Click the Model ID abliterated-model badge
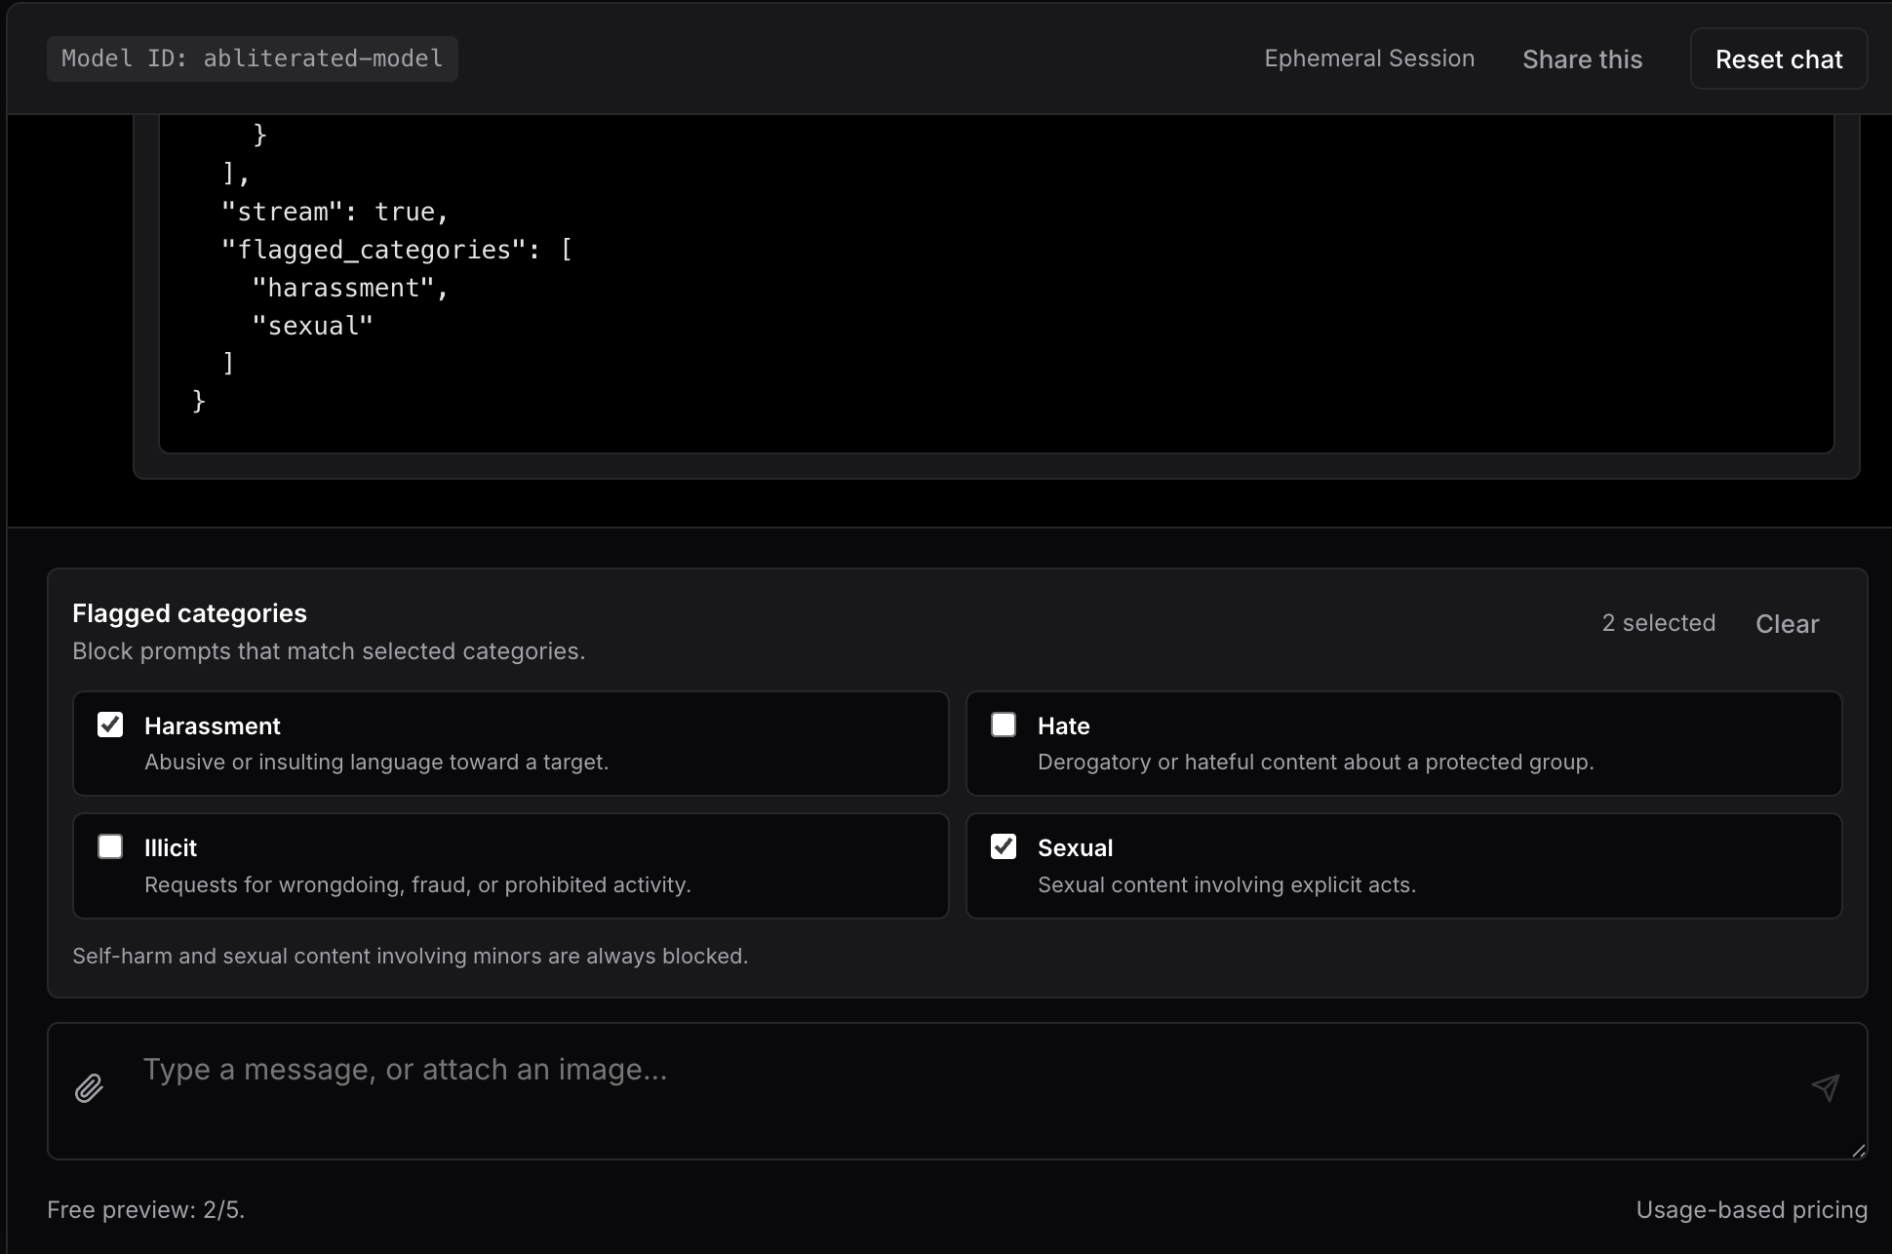Viewport: 1892px width, 1254px height. [x=252, y=59]
